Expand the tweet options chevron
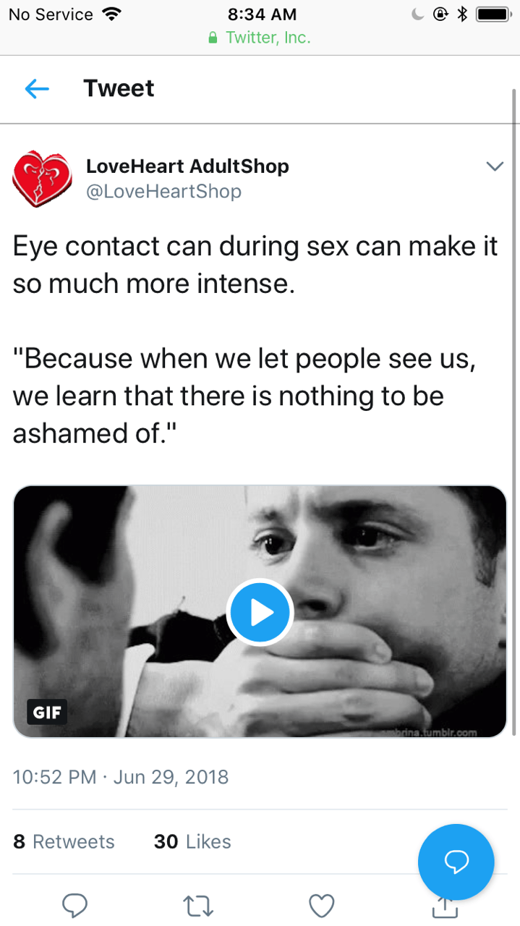Screen dimensions: 520x926 (495, 167)
